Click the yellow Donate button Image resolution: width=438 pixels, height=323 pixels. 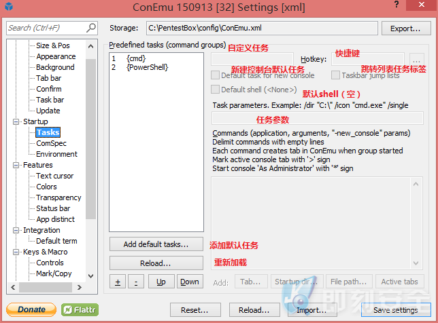[x=31, y=309]
